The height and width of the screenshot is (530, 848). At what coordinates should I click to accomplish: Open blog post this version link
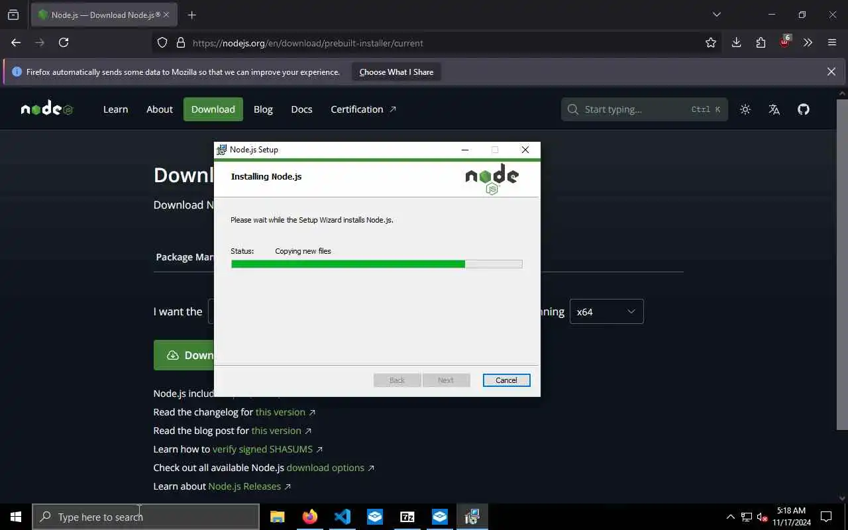(x=276, y=431)
